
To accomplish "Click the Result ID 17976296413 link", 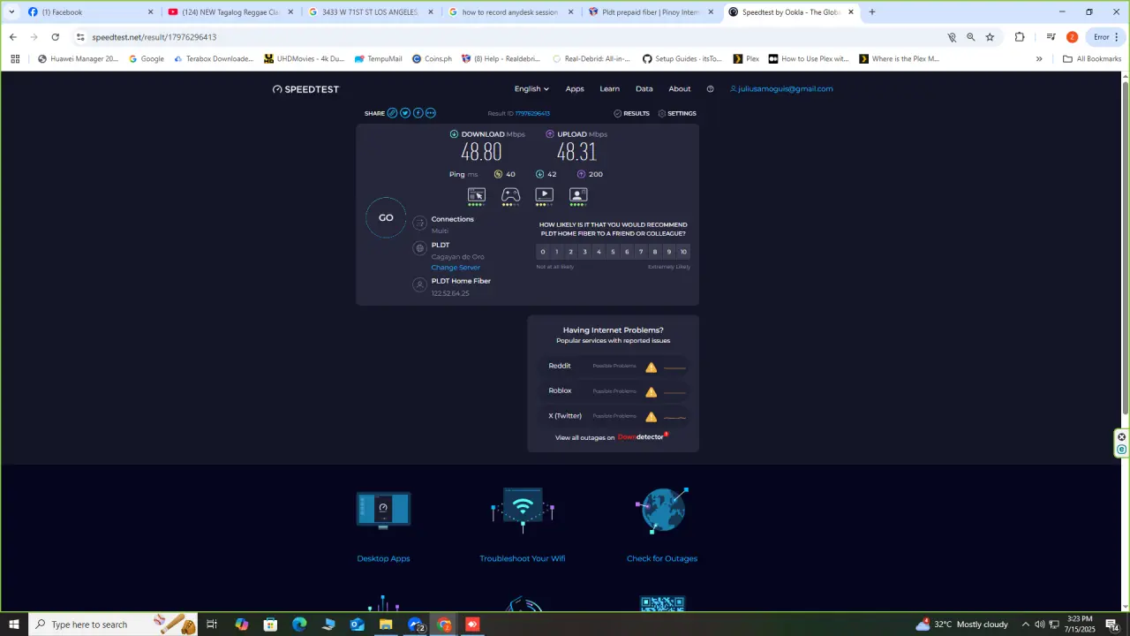I will coord(532,113).
